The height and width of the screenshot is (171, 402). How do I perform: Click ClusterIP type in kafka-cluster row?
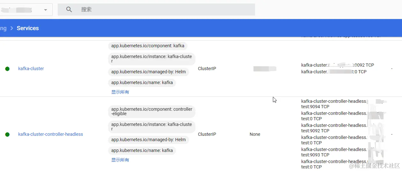[207, 69]
